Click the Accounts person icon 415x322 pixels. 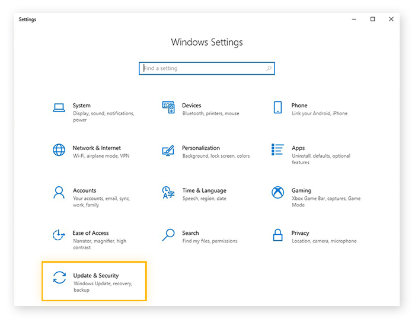pos(59,193)
